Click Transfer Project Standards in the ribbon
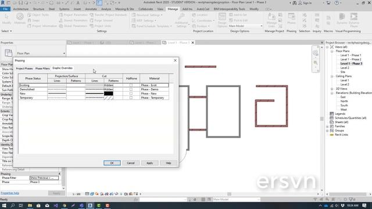 (108, 15)
